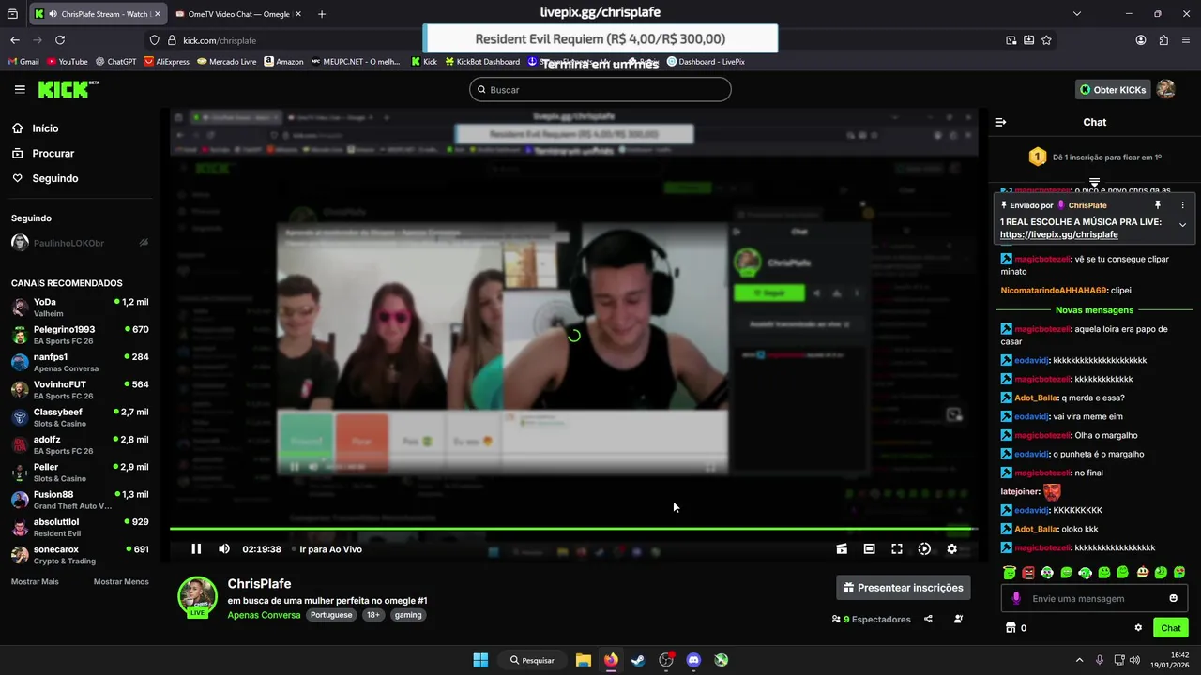Select the 'gaming' tag
The image size is (1201, 675).
coord(407,615)
